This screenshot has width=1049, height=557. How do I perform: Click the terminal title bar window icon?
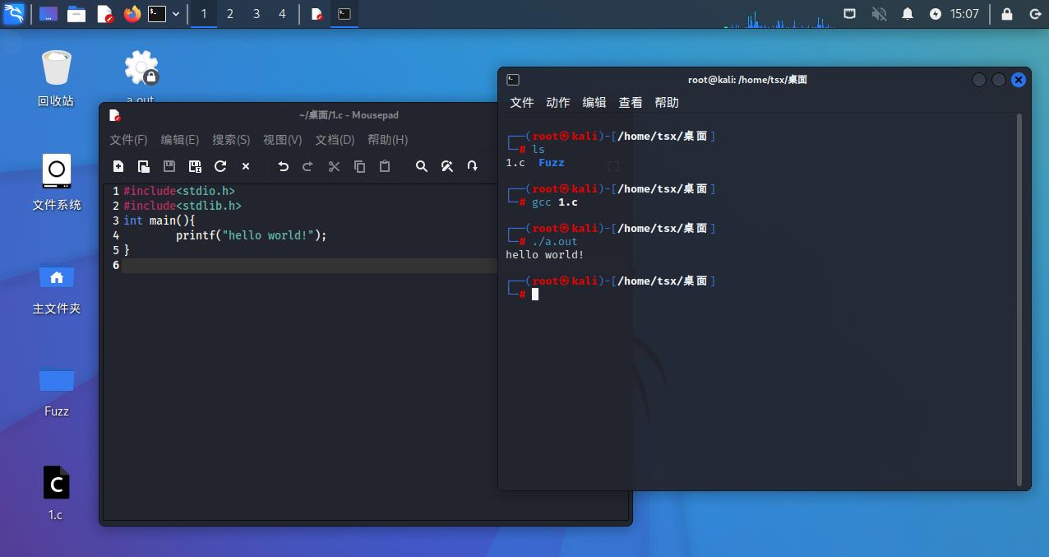[x=513, y=80]
